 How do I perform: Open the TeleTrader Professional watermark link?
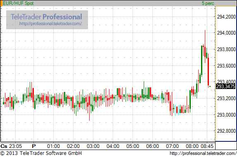(x=47, y=20)
